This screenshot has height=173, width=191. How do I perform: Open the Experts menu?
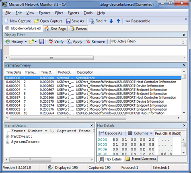(x=73, y=13)
